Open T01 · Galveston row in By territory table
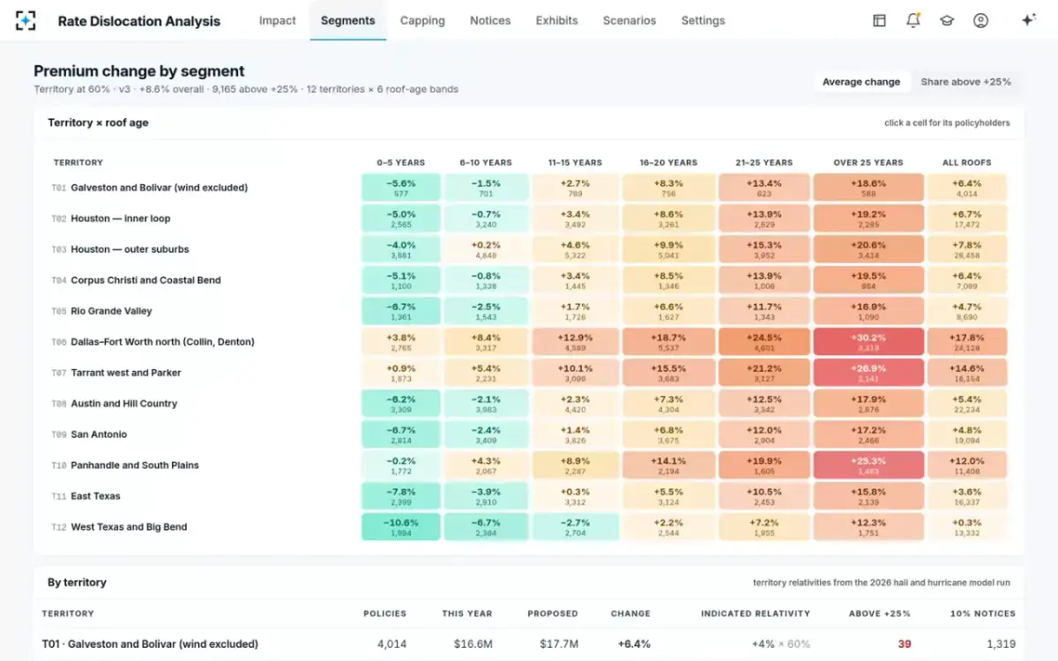Image resolution: width=1058 pixels, height=661 pixels. pyautogui.click(x=529, y=644)
